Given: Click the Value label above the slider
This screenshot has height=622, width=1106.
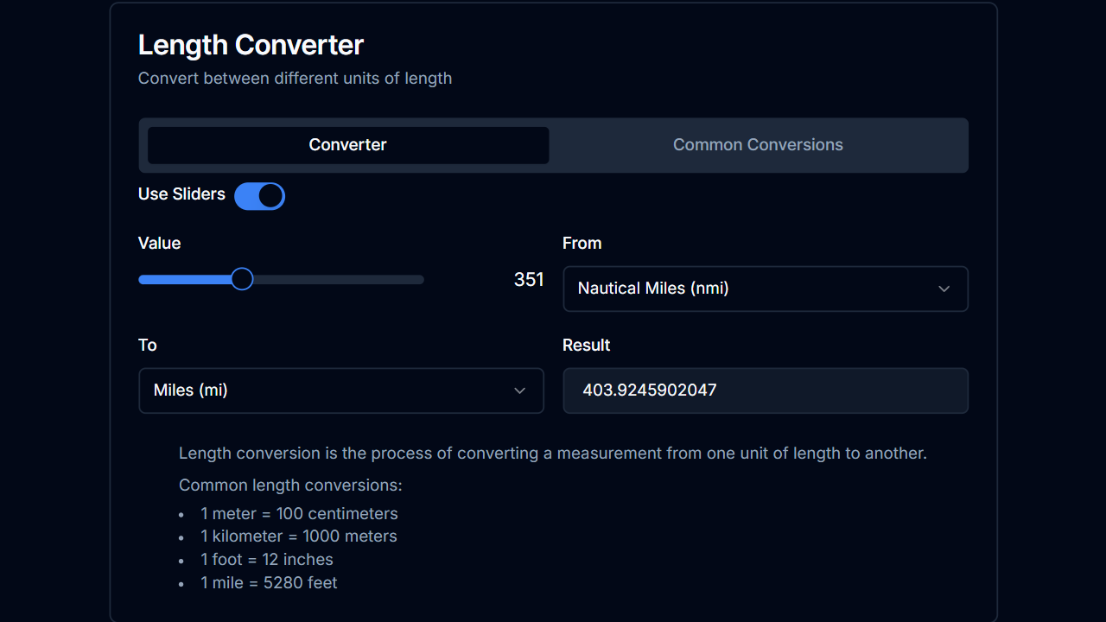Looking at the screenshot, I should pos(159,243).
